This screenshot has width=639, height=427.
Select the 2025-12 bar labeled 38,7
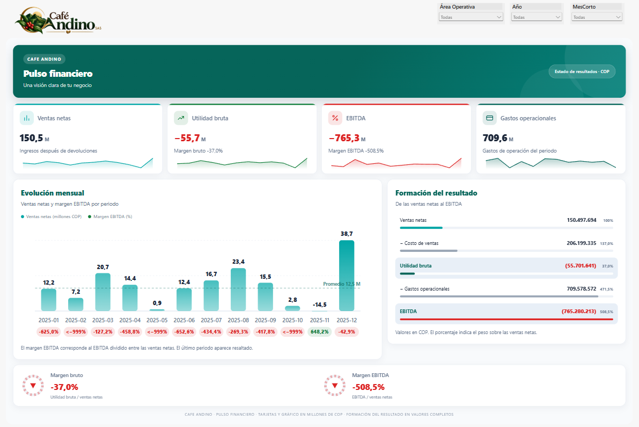347,276
